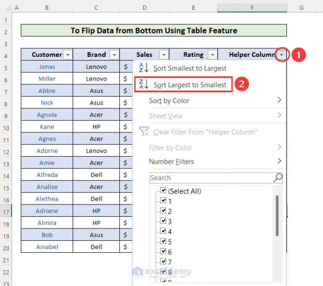The height and width of the screenshot is (286, 323).
Task: Click the cell containing "Almira"
Action: (x=47, y=223)
